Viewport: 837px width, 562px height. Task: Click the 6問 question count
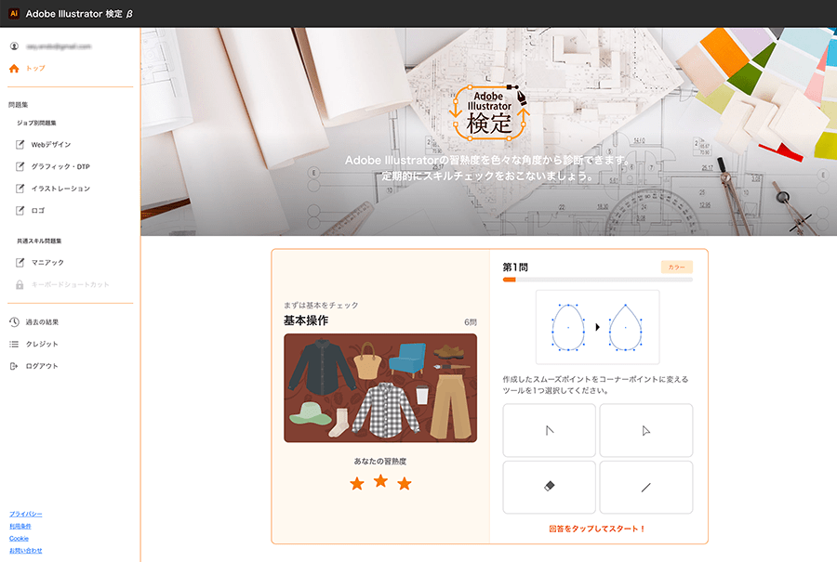pos(471,322)
